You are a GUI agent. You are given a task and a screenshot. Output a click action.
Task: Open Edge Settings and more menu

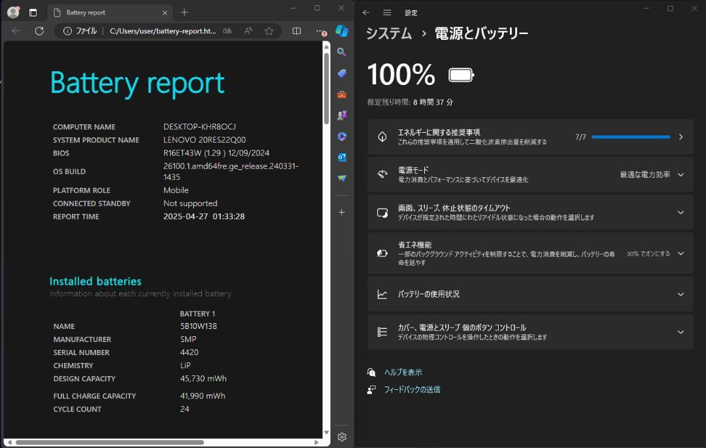[x=320, y=31]
